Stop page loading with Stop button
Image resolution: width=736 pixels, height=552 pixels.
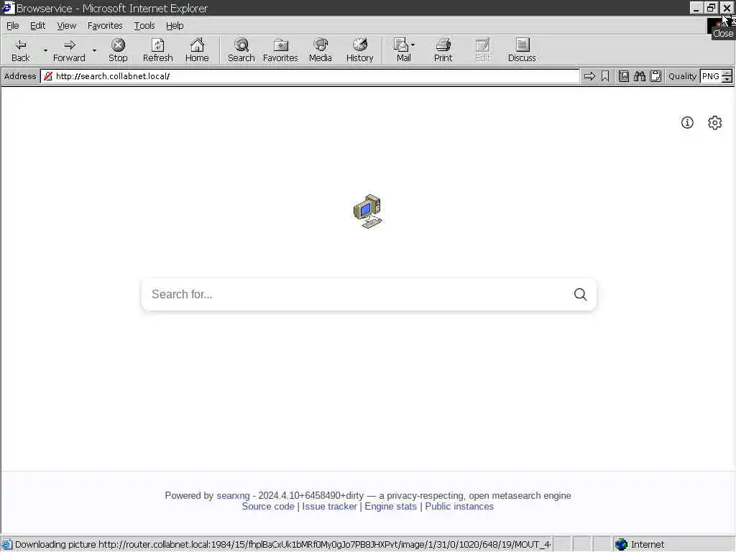click(118, 50)
